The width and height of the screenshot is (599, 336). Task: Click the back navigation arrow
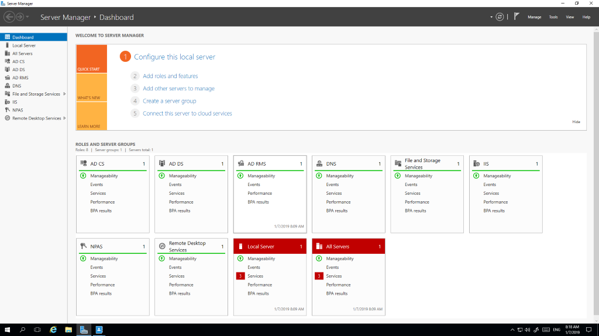click(x=9, y=17)
